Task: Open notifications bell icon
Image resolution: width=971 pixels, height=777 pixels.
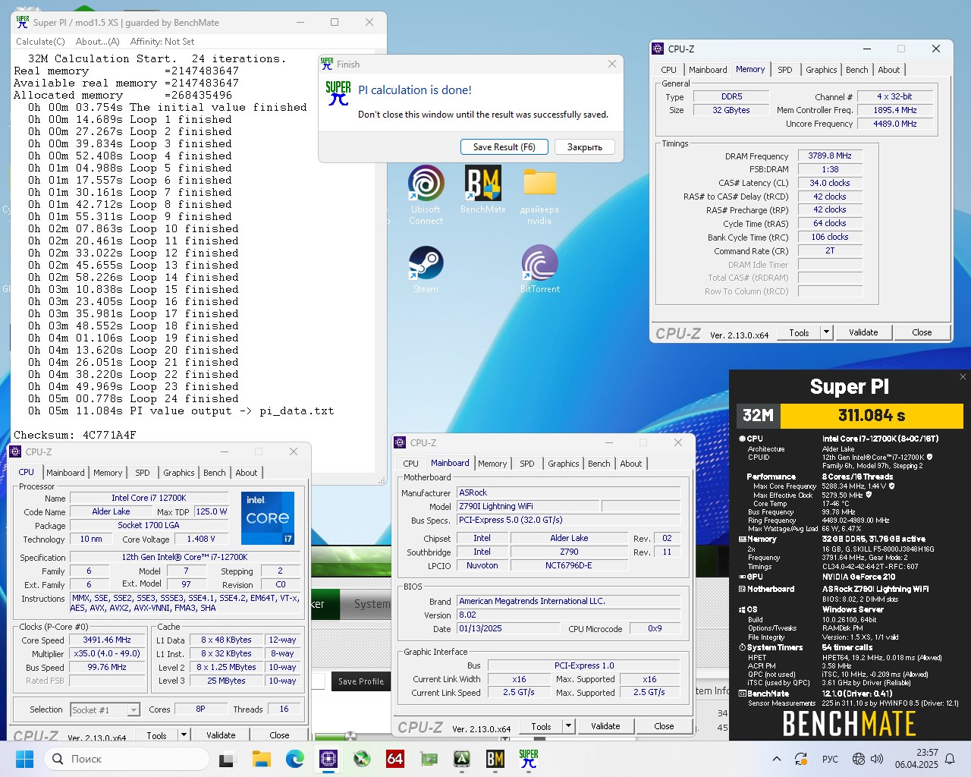Action: (x=950, y=759)
